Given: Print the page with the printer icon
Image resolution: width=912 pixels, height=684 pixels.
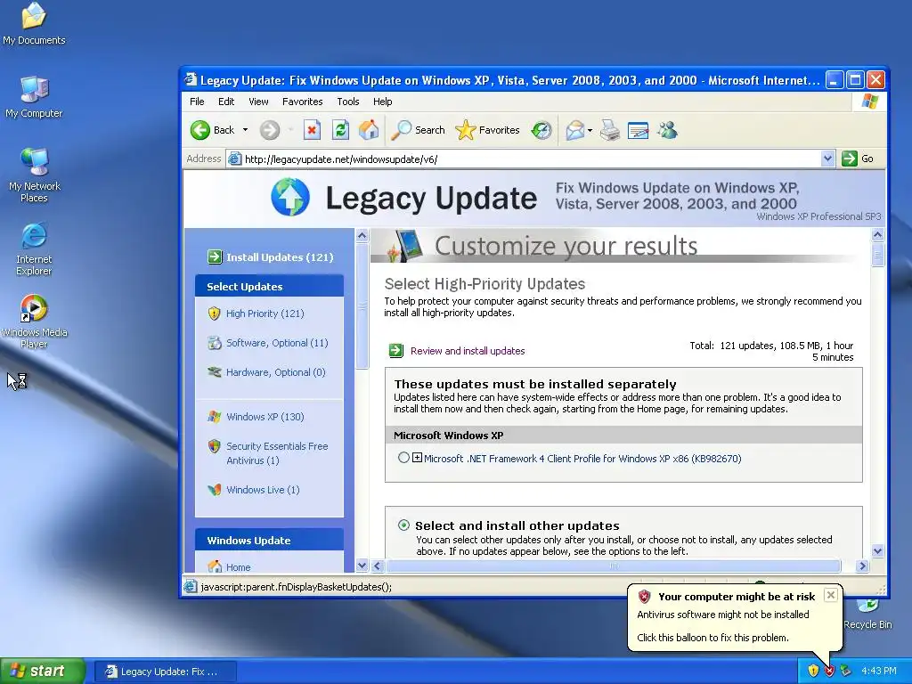Looking at the screenshot, I should [x=610, y=130].
